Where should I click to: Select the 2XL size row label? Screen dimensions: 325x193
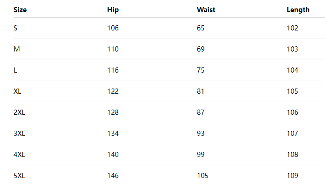[x=19, y=112]
